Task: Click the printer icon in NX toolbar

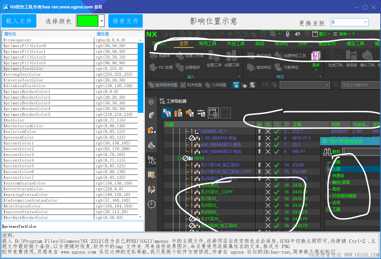Action: click(x=263, y=34)
